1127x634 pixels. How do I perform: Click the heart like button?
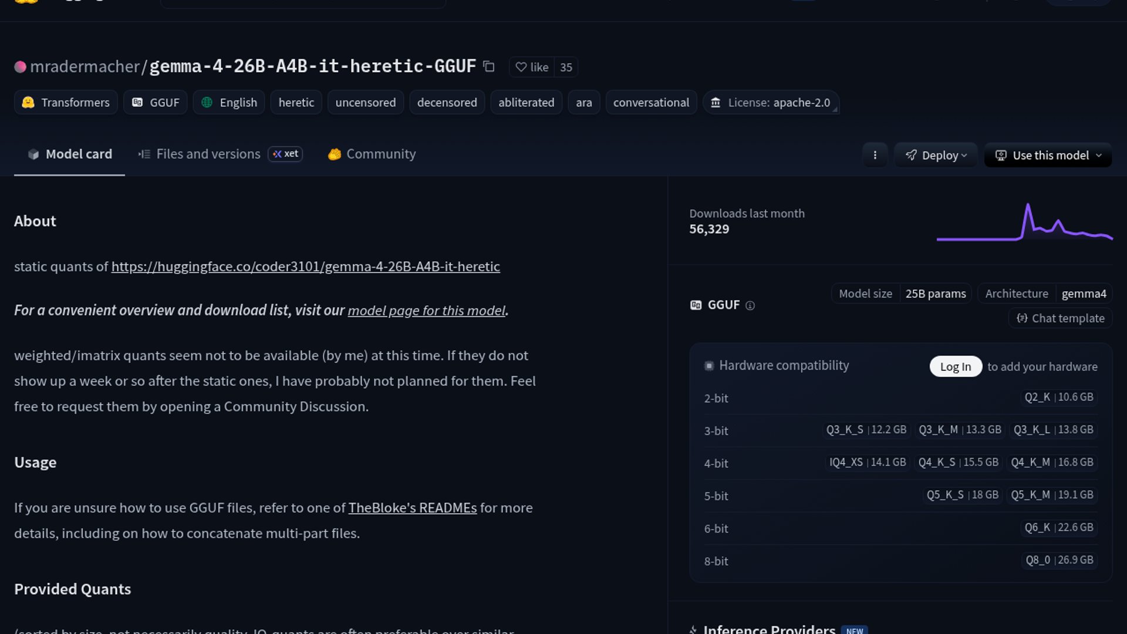(x=532, y=68)
